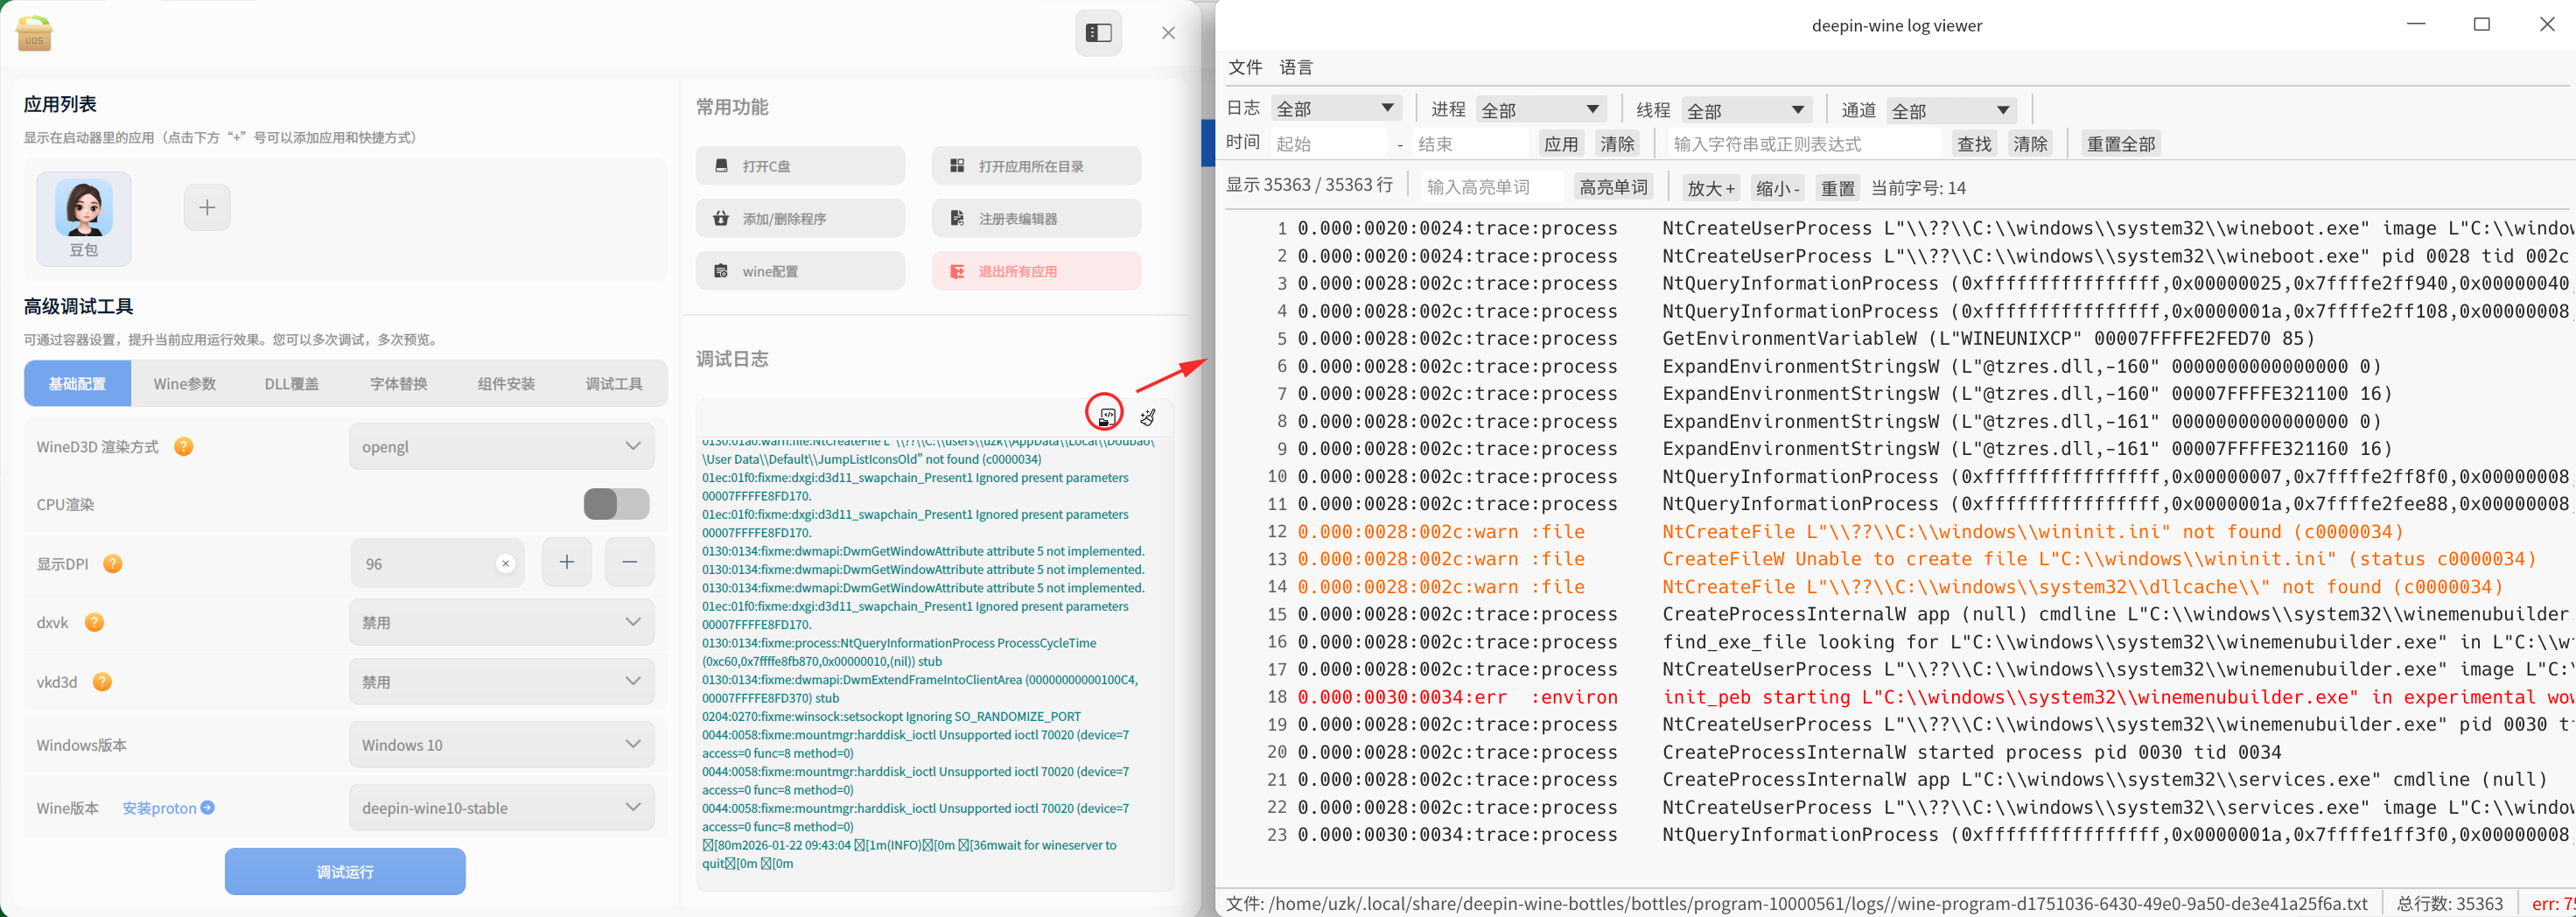
Task: Increase display DPI with plus button
Action: click(x=567, y=563)
